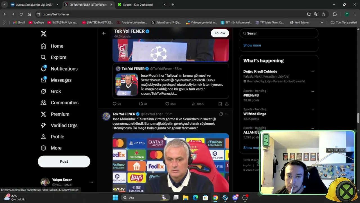
Task: Open Windows Start menu
Action: (115, 198)
